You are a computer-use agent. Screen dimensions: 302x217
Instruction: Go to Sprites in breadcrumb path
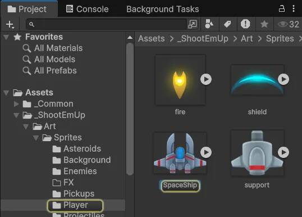coord(280,39)
